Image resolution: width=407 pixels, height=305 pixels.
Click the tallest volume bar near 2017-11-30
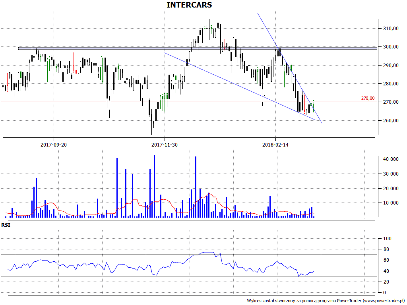tap(155, 187)
